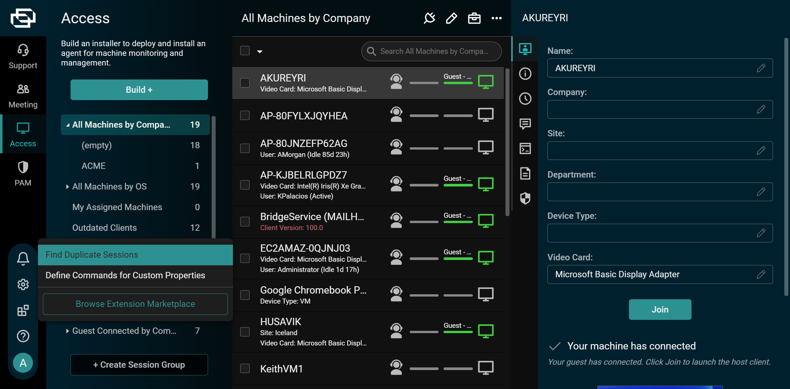Open the Timeline clock tab icon
The height and width of the screenshot is (389, 790).
[x=525, y=98]
